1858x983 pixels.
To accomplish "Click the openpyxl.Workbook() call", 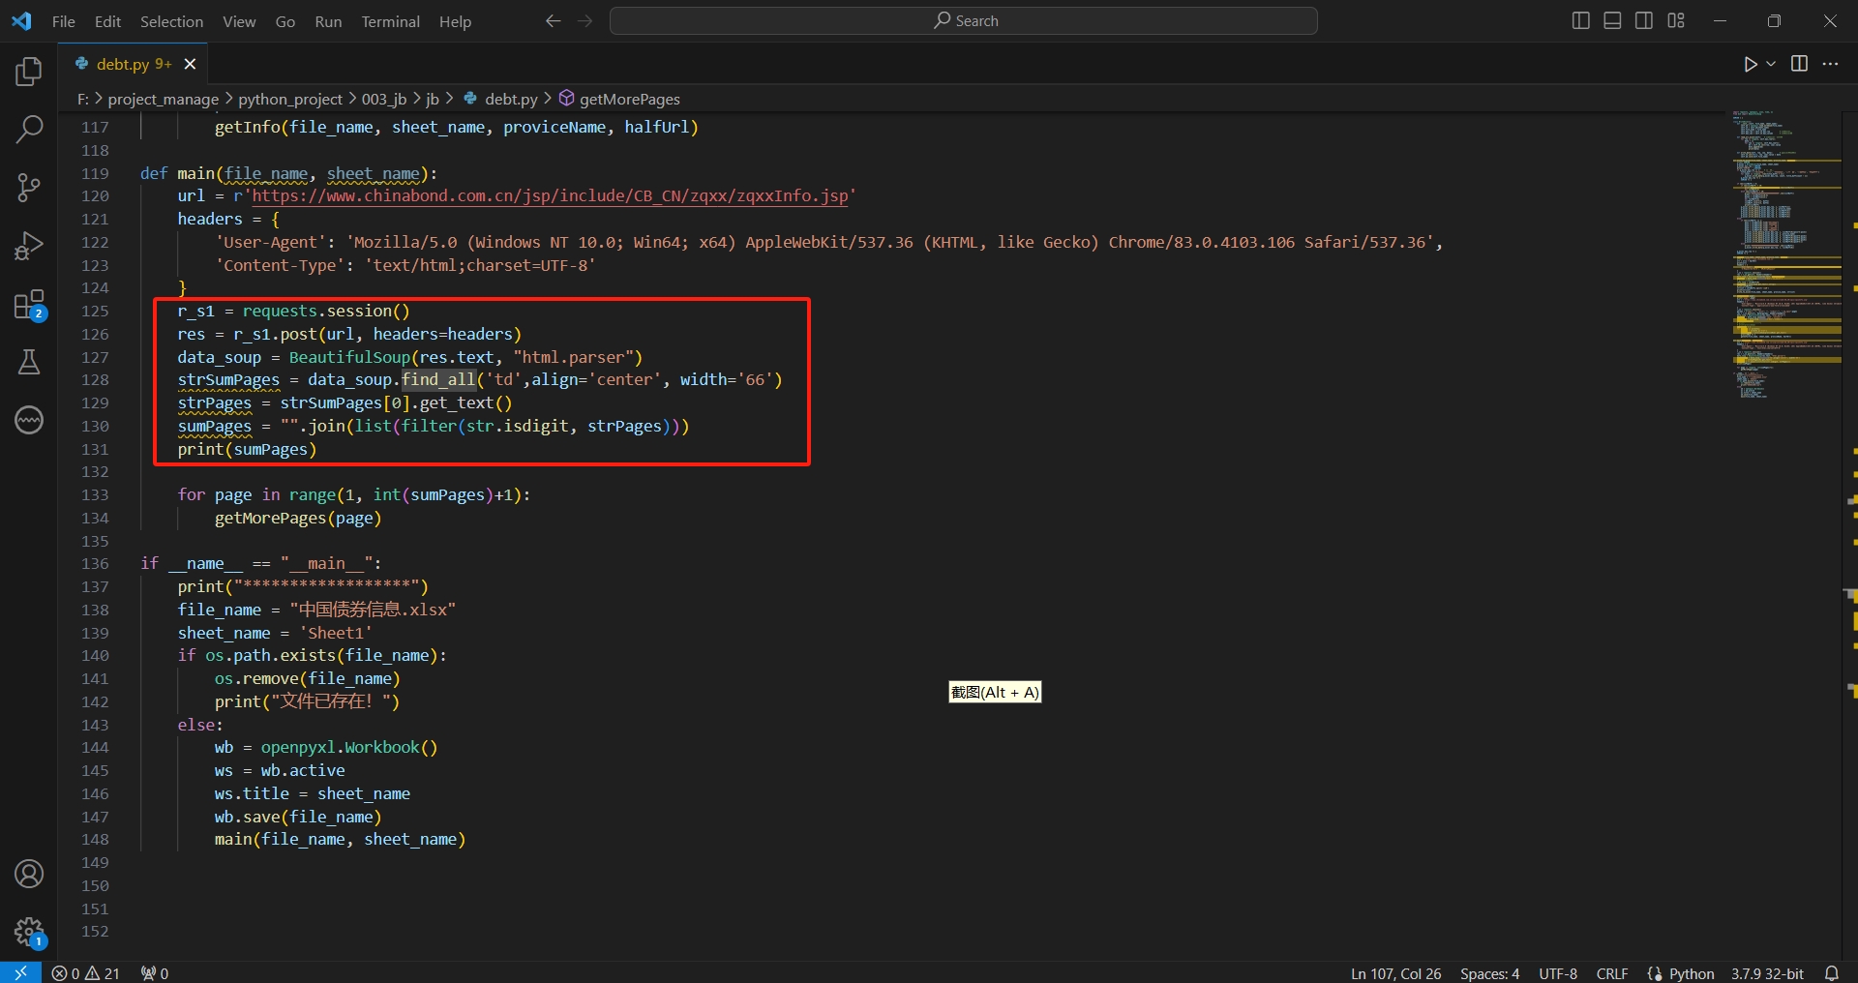I will coord(349,748).
